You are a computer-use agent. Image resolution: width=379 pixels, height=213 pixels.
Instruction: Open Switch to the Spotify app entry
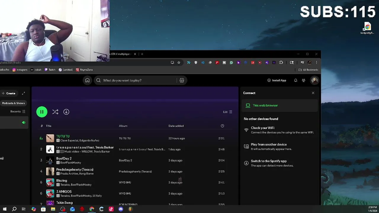pos(280,163)
